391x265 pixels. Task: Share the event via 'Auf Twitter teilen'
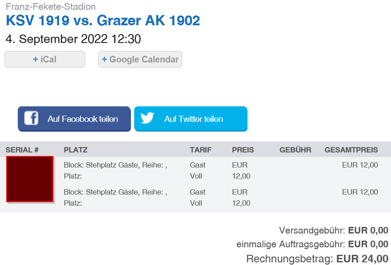tap(191, 119)
